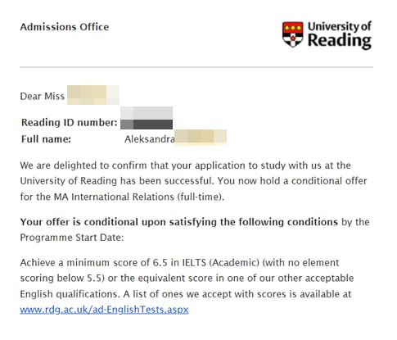The height and width of the screenshot is (340, 397).
Task: Click the redacted Reading ID number value
Action: (x=147, y=118)
